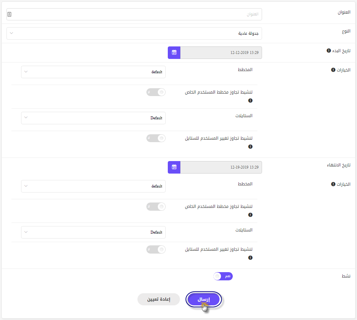Screen dimensions: 357x320
Task: Open the end date calendar picker icon
Action: pyautogui.click(x=174, y=167)
